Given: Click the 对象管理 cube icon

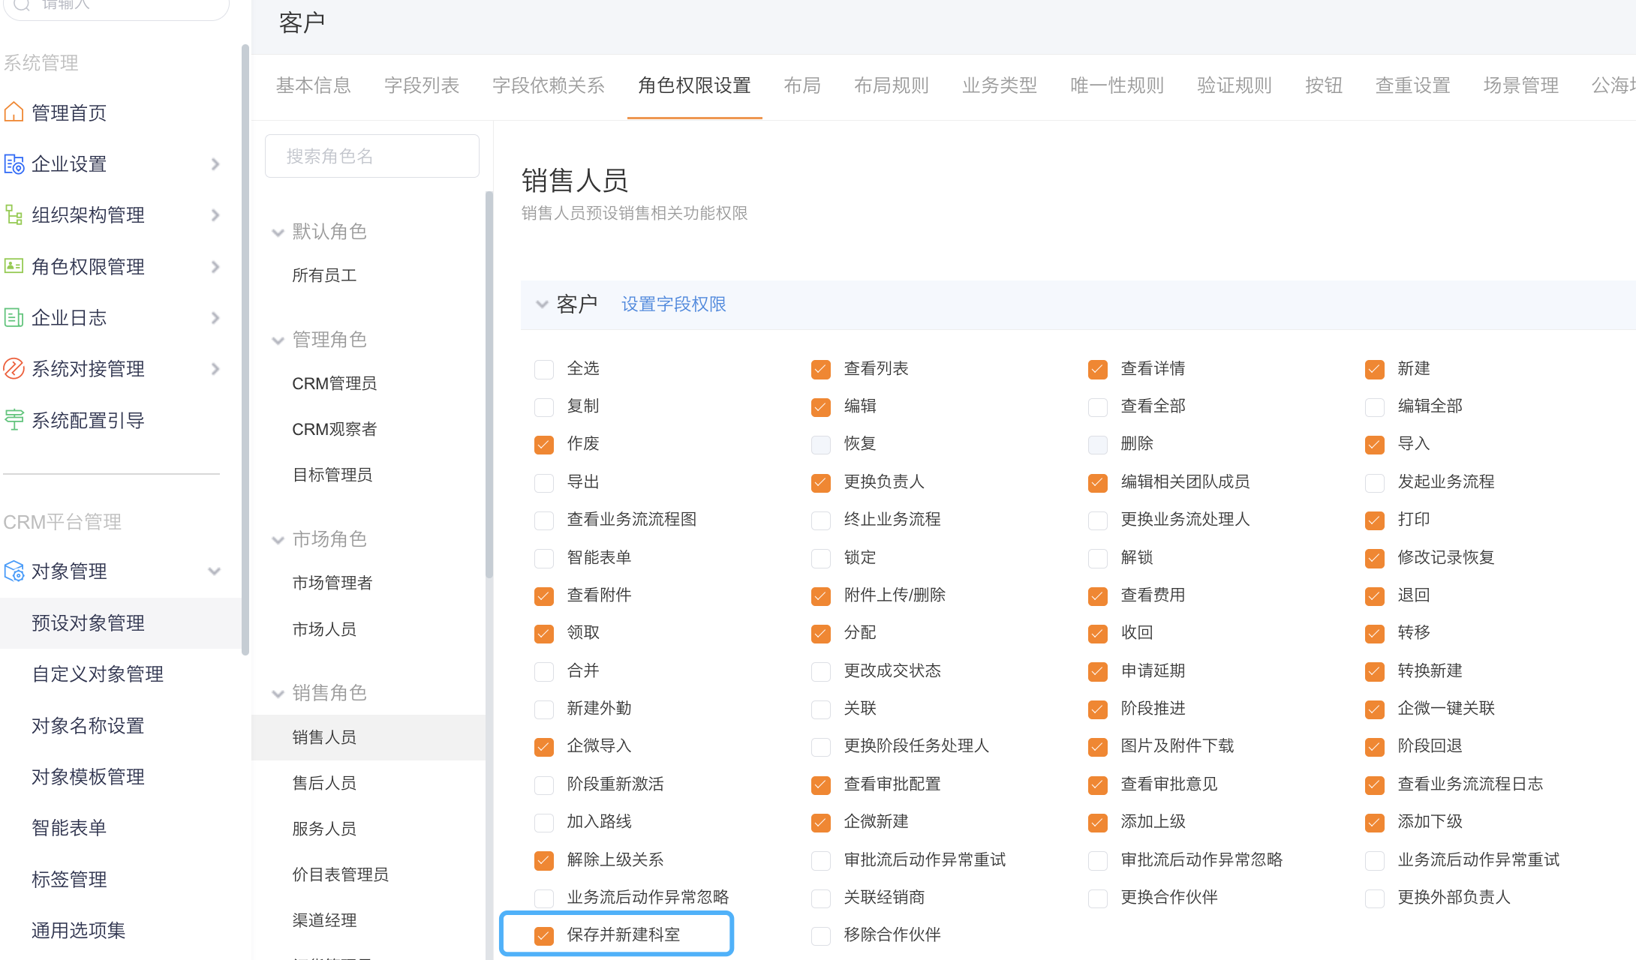Looking at the screenshot, I should (x=14, y=571).
